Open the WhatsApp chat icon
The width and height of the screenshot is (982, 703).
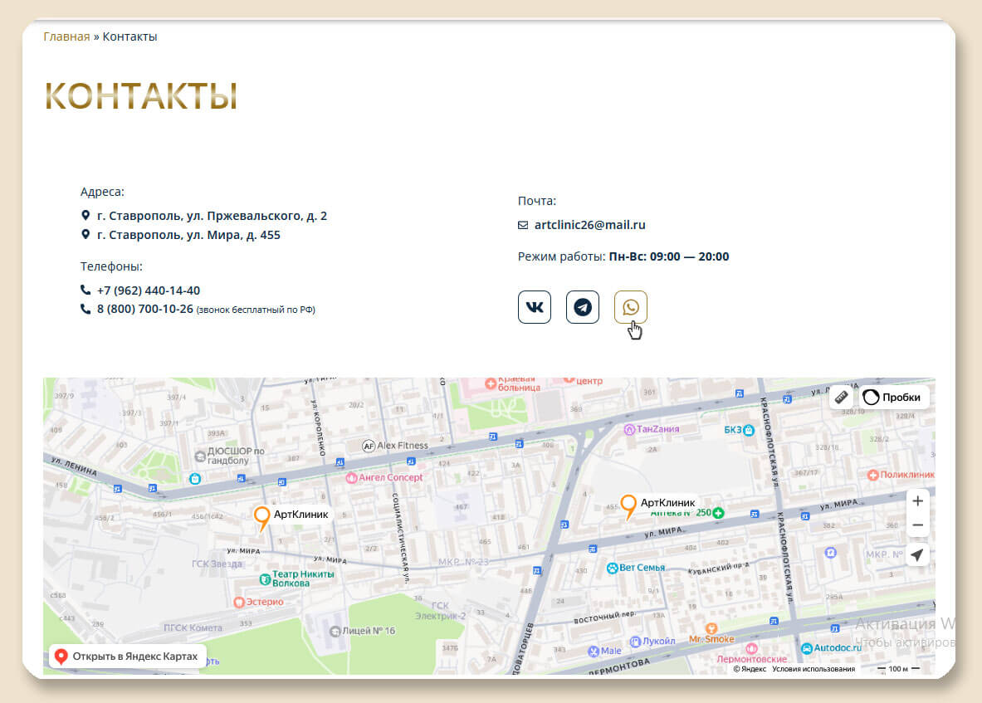pyautogui.click(x=630, y=307)
